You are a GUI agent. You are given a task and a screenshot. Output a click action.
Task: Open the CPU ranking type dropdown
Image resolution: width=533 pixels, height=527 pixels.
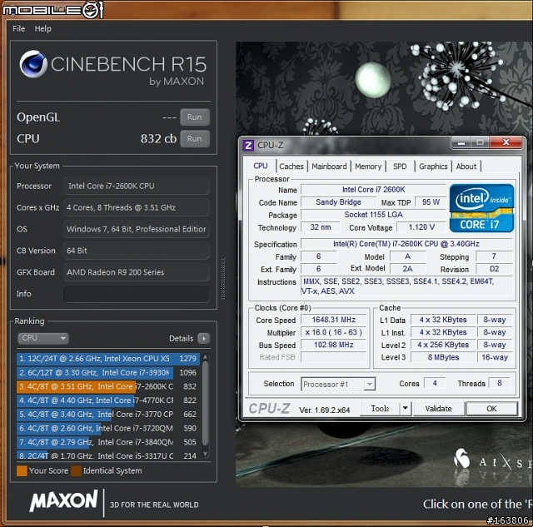pyautogui.click(x=42, y=338)
